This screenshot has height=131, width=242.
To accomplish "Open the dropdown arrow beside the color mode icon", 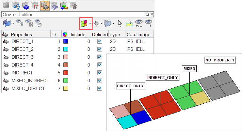I will [x=90, y=24].
